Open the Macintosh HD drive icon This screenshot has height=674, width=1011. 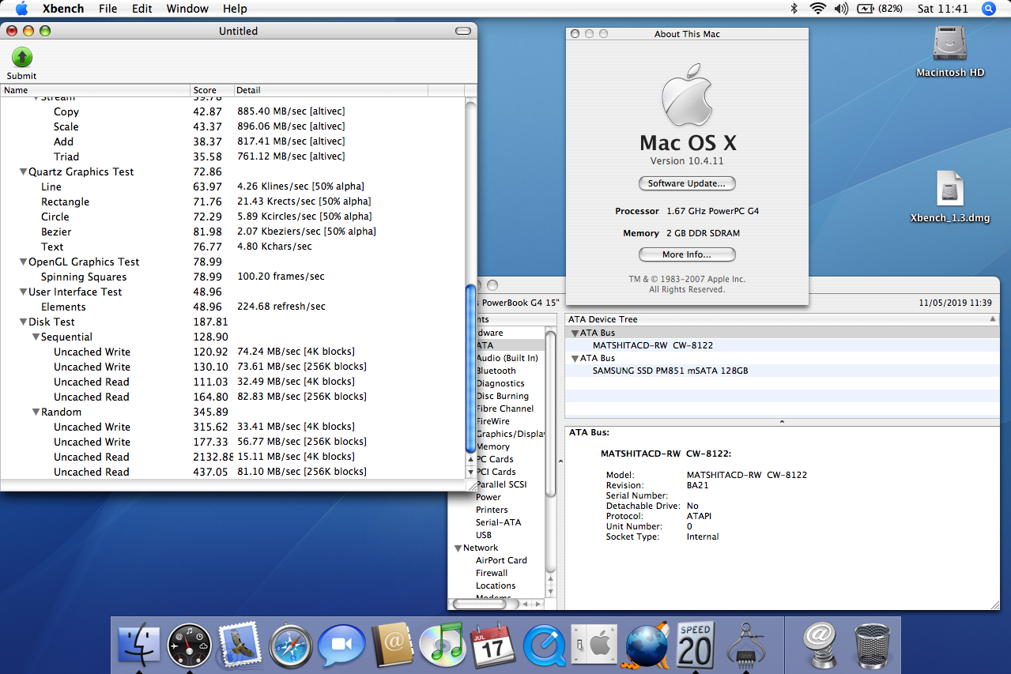(949, 44)
